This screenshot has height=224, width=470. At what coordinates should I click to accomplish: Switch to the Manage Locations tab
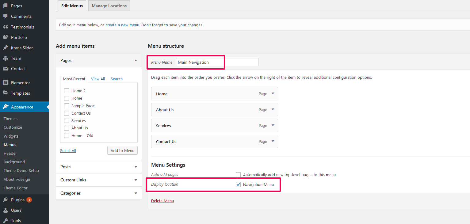(x=109, y=6)
